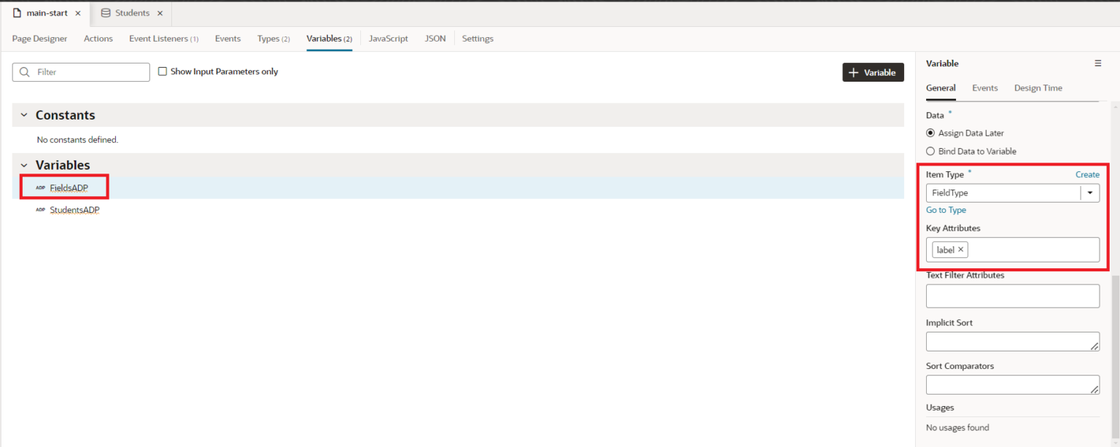This screenshot has width=1120, height=447.
Task: Remove the label key attribute chip
Action: point(960,249)
